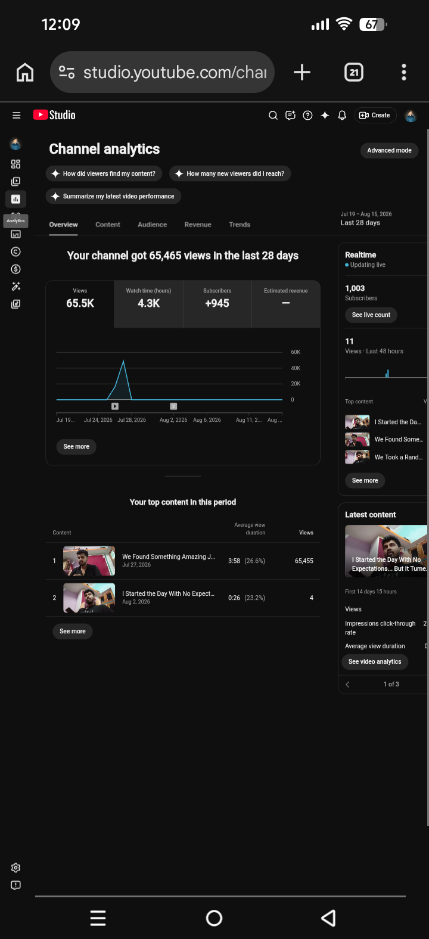Open the hamburger menu in YouTube Studio

pos(16,116)
